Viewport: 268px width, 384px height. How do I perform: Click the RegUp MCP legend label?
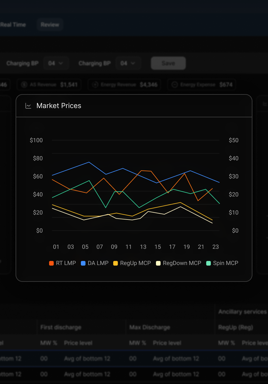[x=135, y=263]
